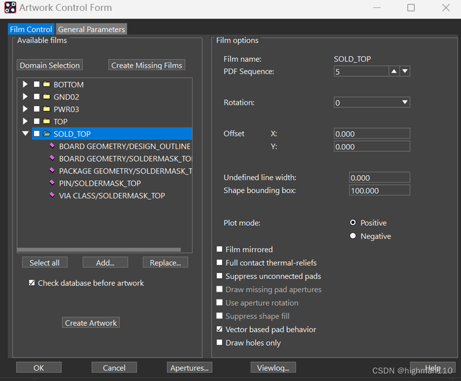Expand the BOTTOM film tree node
The height and width of the screenshot is (381, 461).
click(x=25, y=84)
